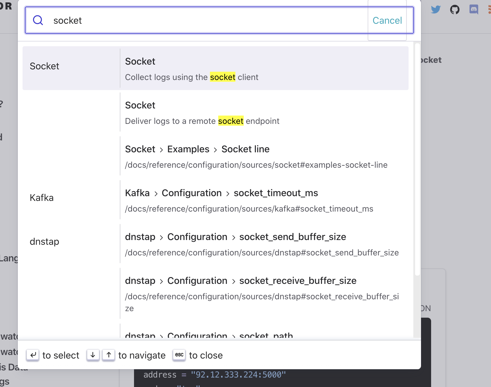Open dnstap socket_send_buffer_size result
The height and width of the screenshot is (387, 491).
point(264,244)
